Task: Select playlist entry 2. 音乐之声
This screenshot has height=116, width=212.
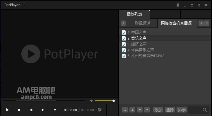Action: (x=165, y=38)
